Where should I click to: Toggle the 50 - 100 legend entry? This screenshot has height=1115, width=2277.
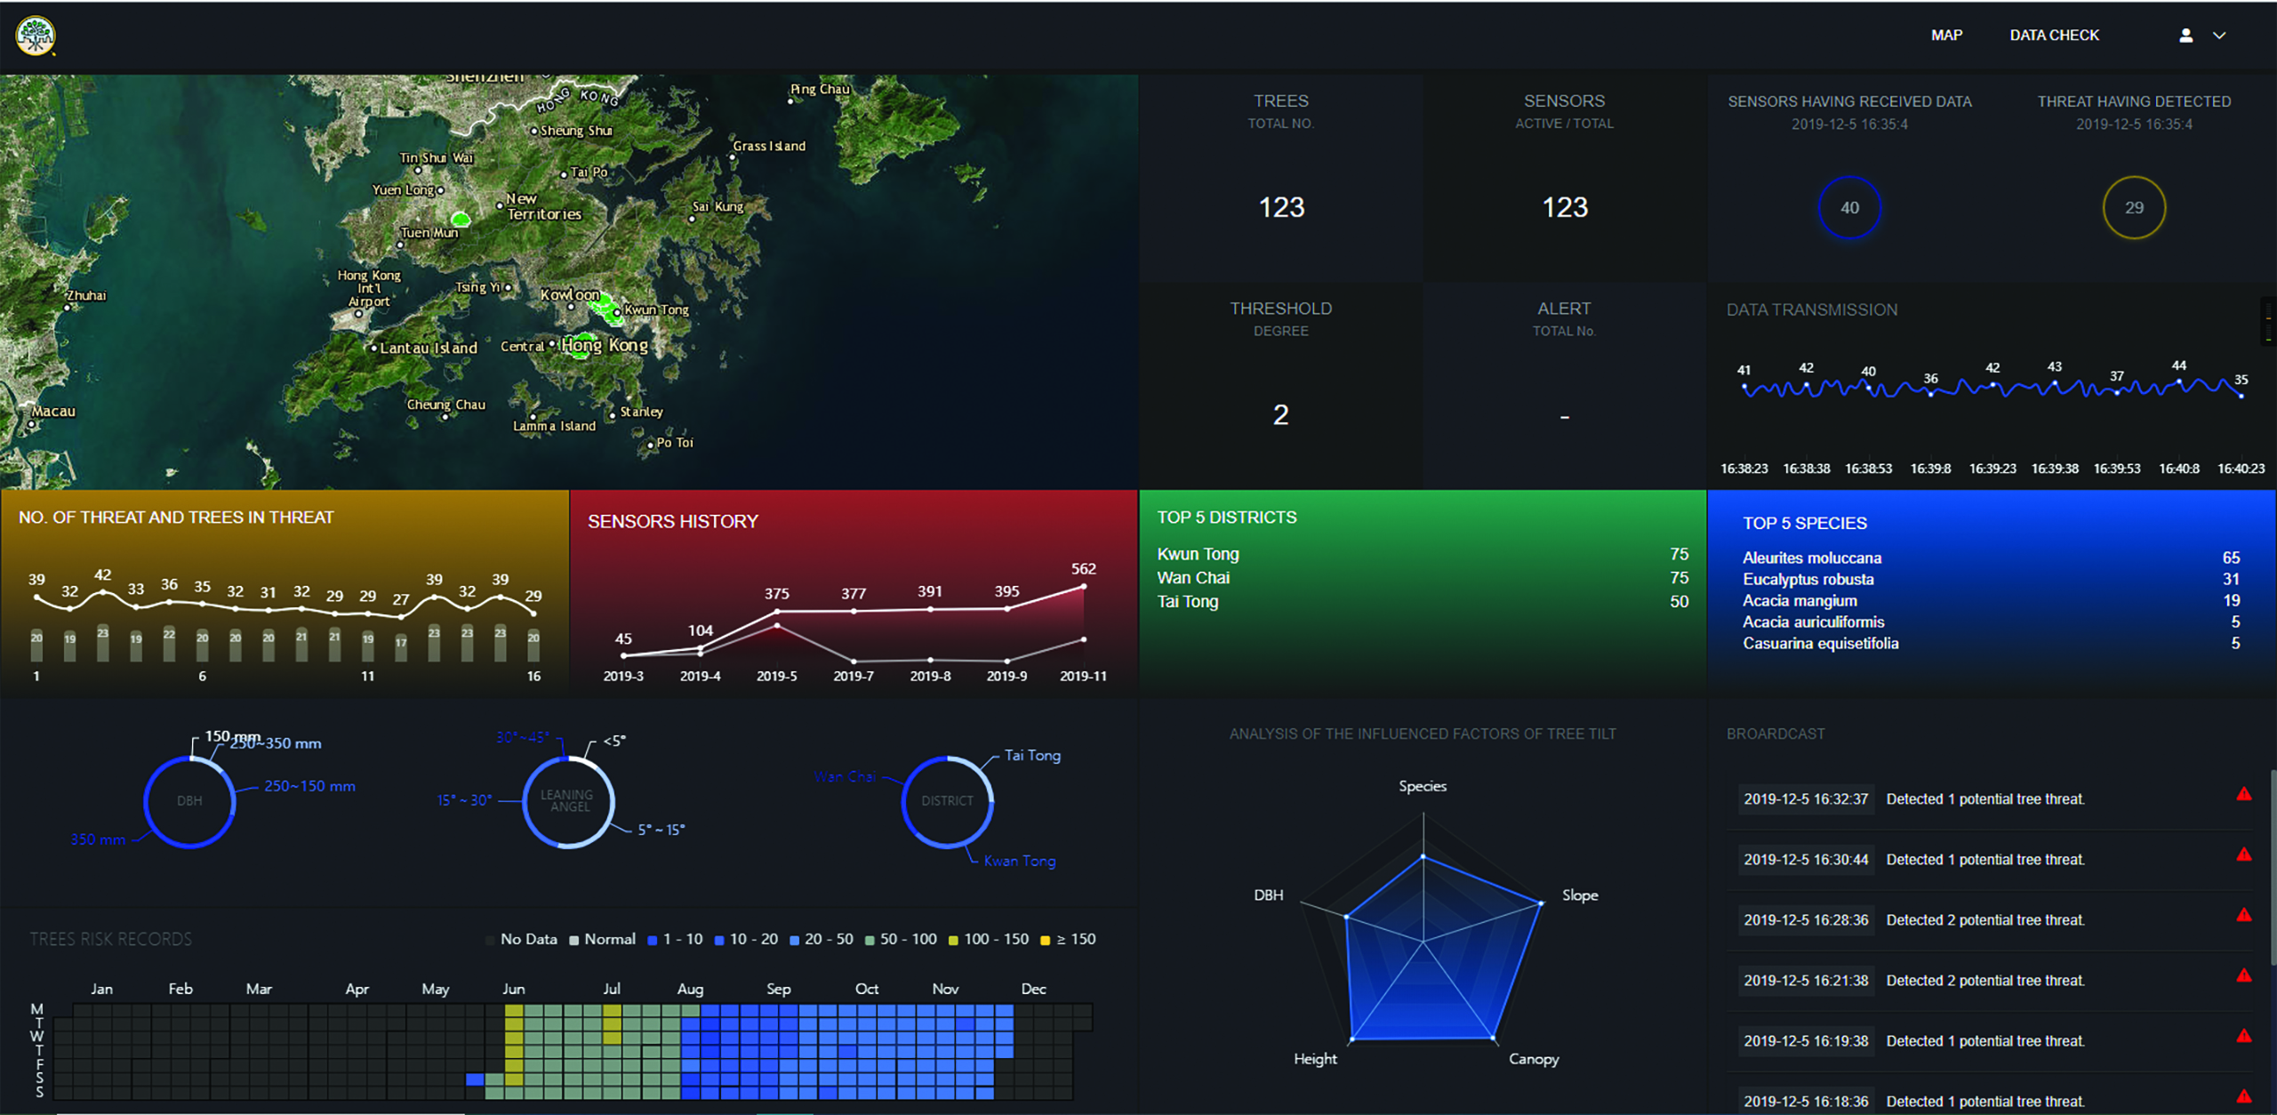point(901,939)
